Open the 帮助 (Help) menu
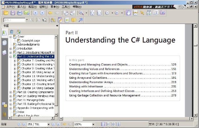The image size is (199, 128). pos(77,7)
